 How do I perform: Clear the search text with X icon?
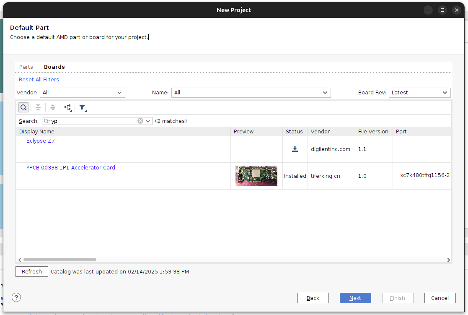[140, 121]
